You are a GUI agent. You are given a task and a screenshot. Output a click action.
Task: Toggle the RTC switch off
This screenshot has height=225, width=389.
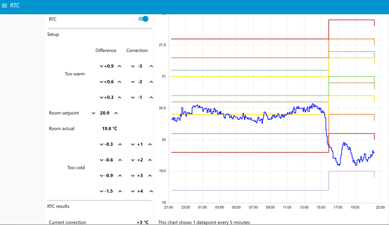(x=143, y=19)
